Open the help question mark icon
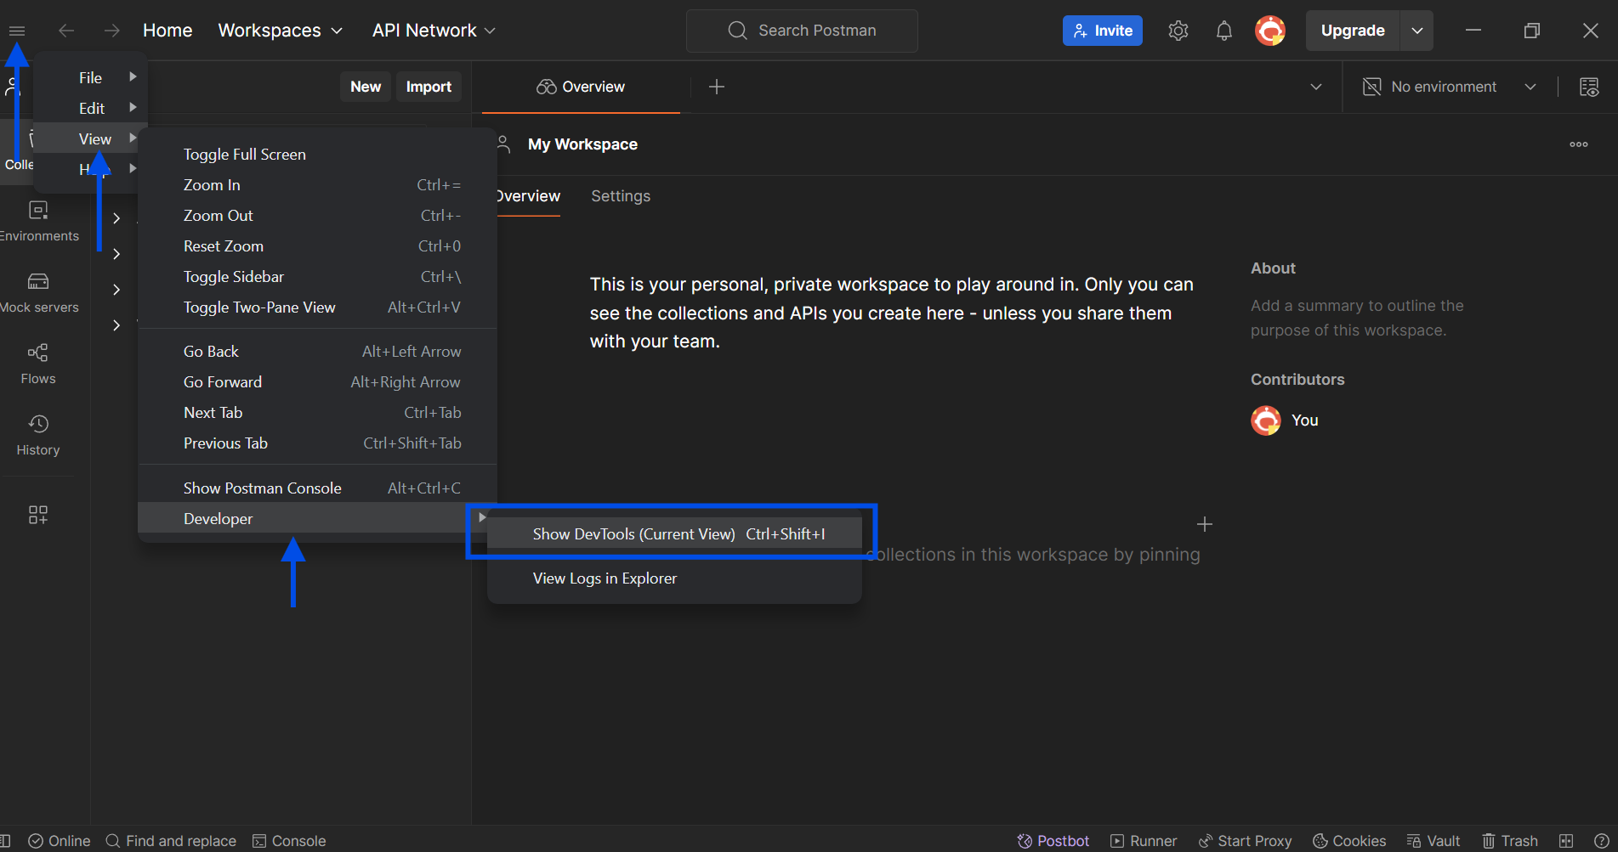 click(1601, 841)
